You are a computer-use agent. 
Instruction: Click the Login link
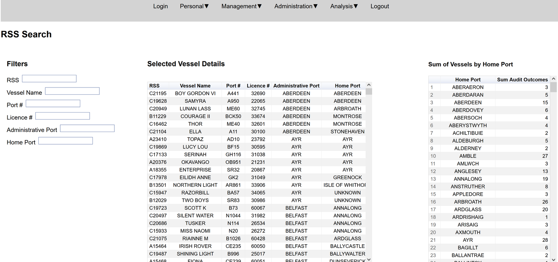coord(160,6)
